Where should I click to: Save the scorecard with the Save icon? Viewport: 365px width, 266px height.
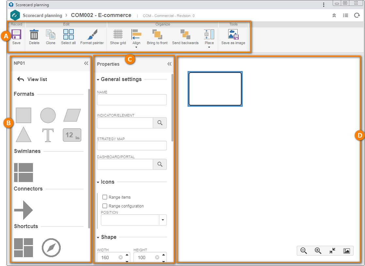pos(16,37)
